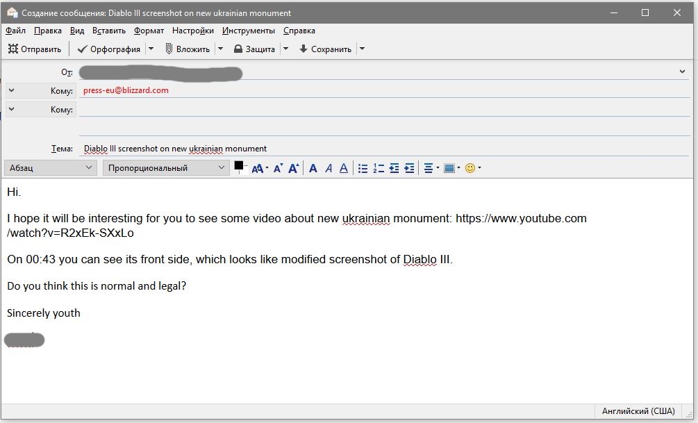Expand the От sender dropdown arrow
The width and height of the screenshot is (698, 423).
[x=682, y=72]
